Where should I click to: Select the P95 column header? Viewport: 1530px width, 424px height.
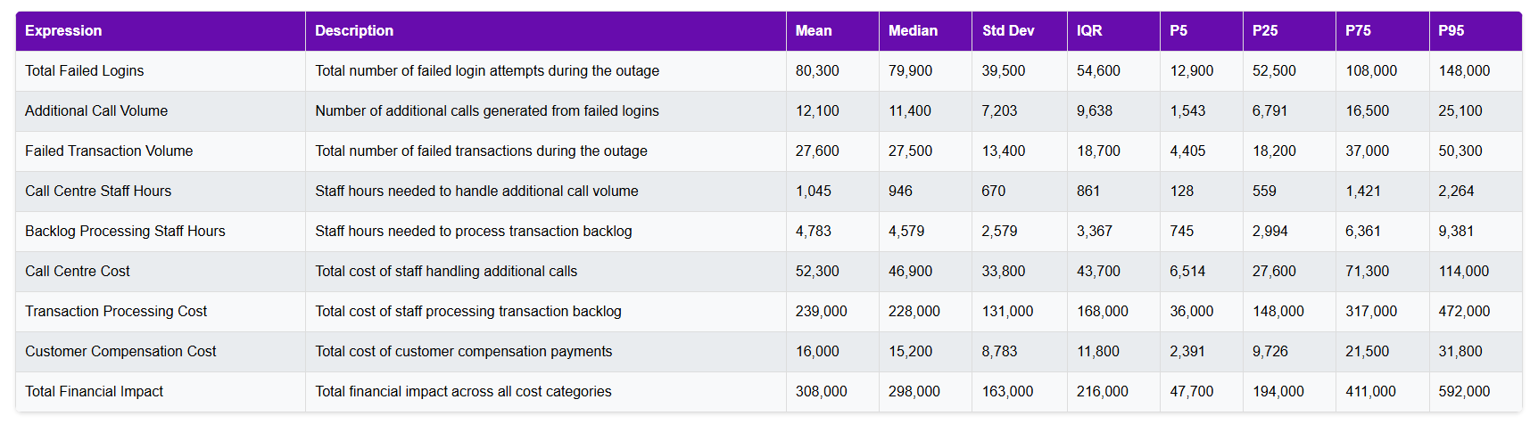1451,31
